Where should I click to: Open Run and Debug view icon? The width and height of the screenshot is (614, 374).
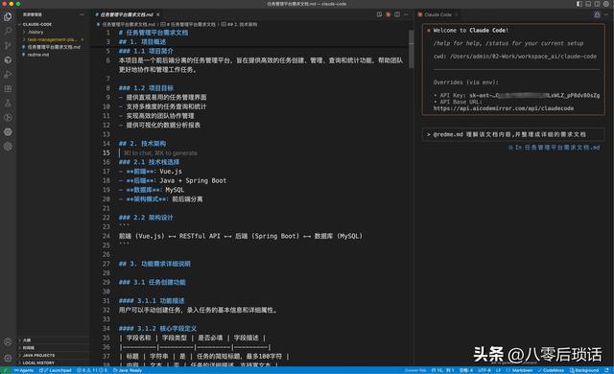(8, 75)
